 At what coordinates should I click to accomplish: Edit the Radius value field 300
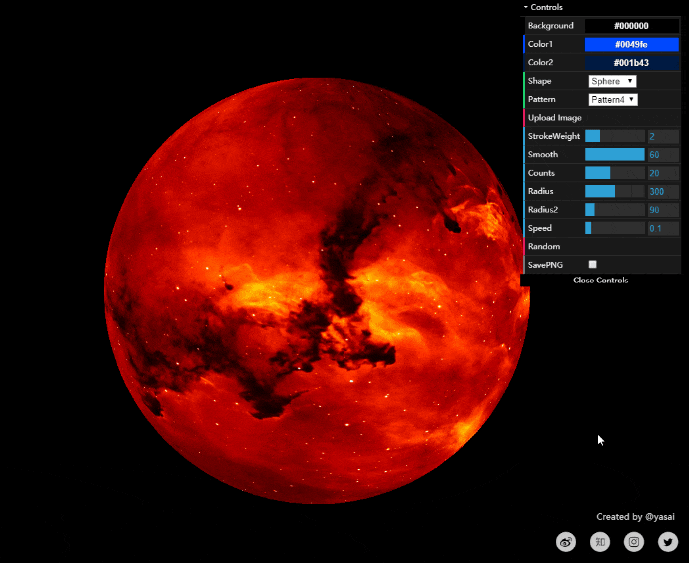click(663, 191)
